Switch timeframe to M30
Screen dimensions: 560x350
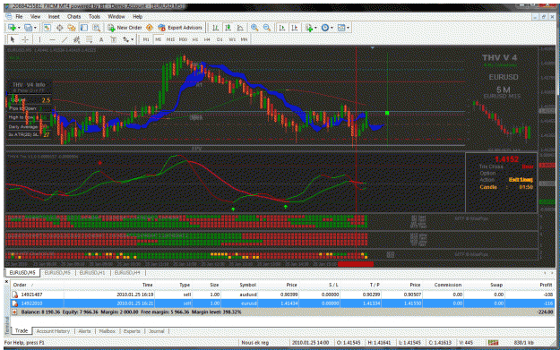pyautogui.click(x=183, y=39)
